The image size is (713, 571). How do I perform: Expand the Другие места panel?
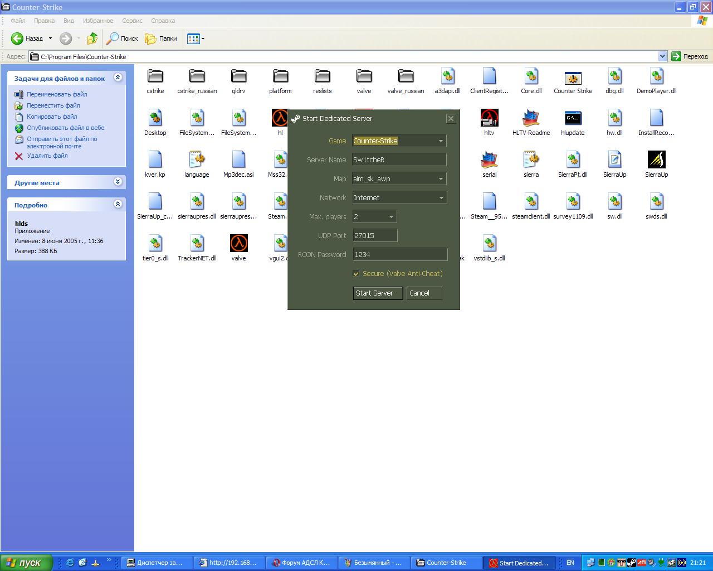tap(118, 182)
